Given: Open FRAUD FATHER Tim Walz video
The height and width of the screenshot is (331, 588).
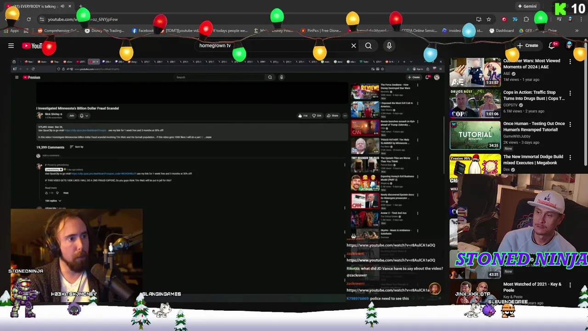Looking at the screenshot, I should (365, 146).
